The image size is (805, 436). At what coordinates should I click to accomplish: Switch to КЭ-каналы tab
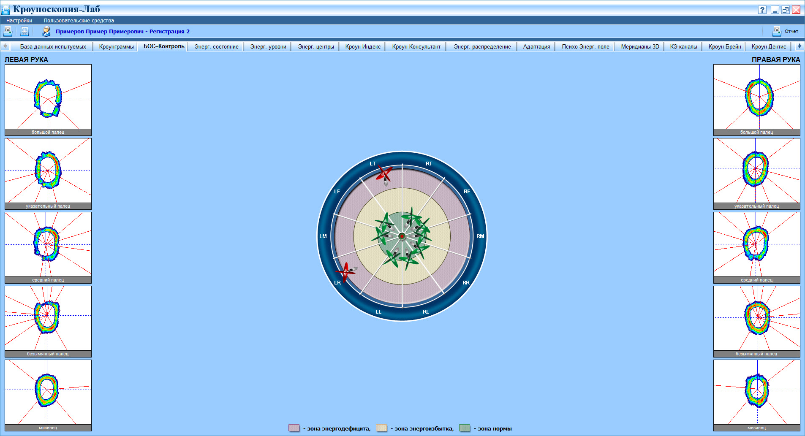point(683,46)
